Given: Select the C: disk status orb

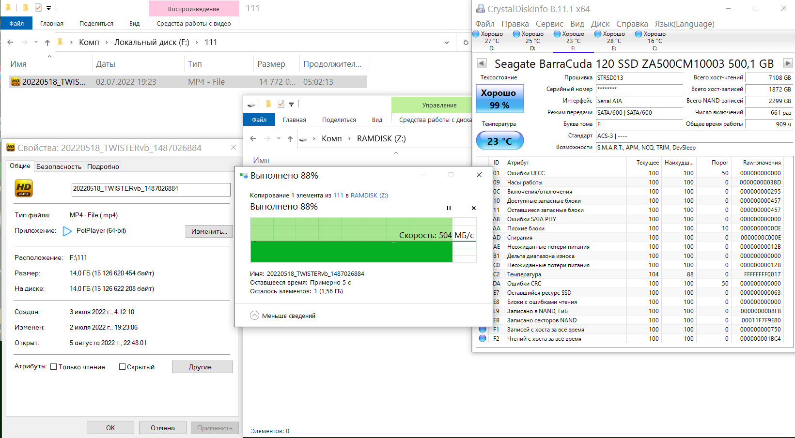Looking at the screenshot, I should (x=639, y=34).
